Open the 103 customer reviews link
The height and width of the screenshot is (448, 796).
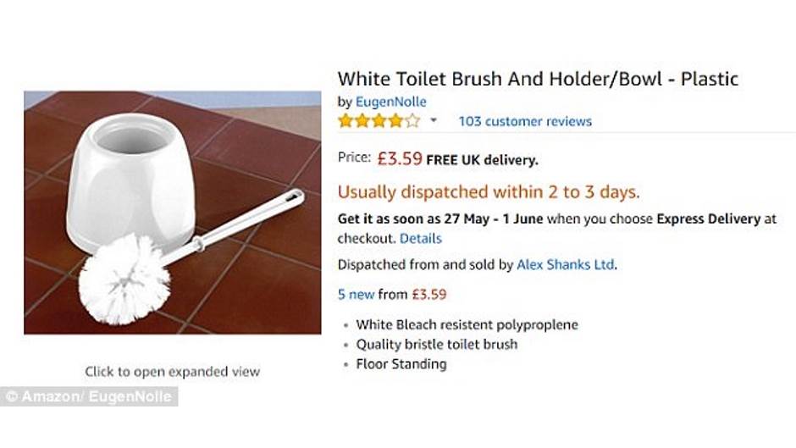click(x=525, y=121)
